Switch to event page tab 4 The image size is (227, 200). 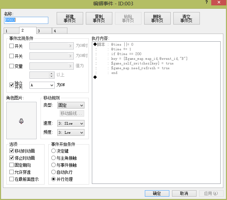tap(60, 31)
